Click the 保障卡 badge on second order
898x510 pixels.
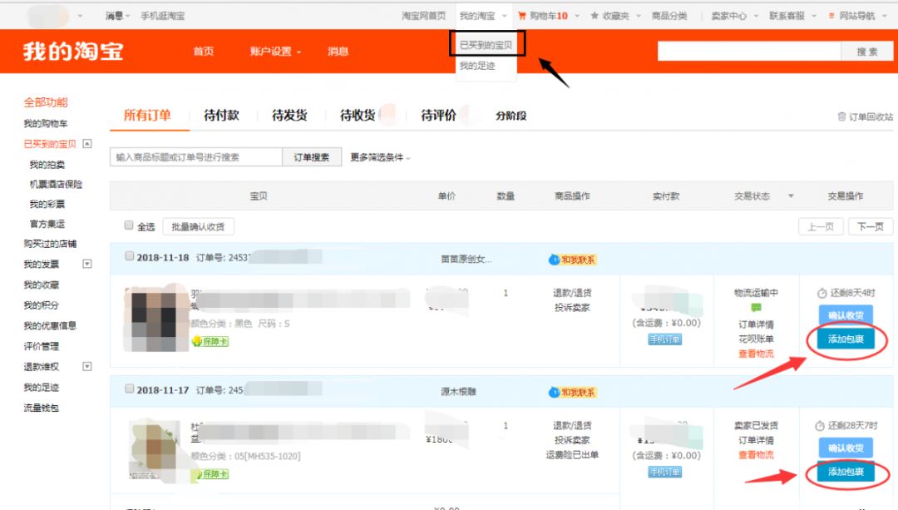[212, 474]
